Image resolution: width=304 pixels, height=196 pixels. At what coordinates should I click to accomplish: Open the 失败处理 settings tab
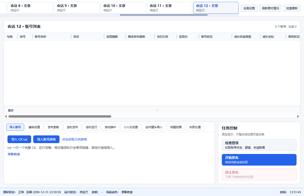pos(195,127)
